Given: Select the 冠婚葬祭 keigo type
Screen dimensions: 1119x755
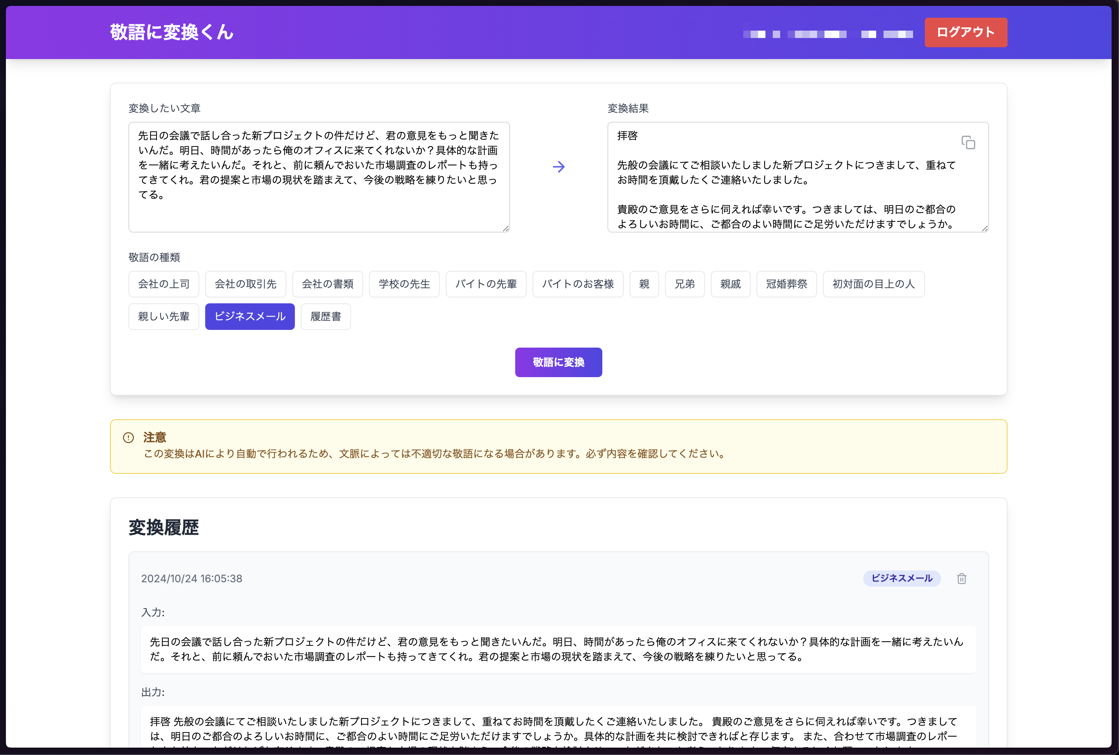Looking at the screenshot, I should 786,284.
